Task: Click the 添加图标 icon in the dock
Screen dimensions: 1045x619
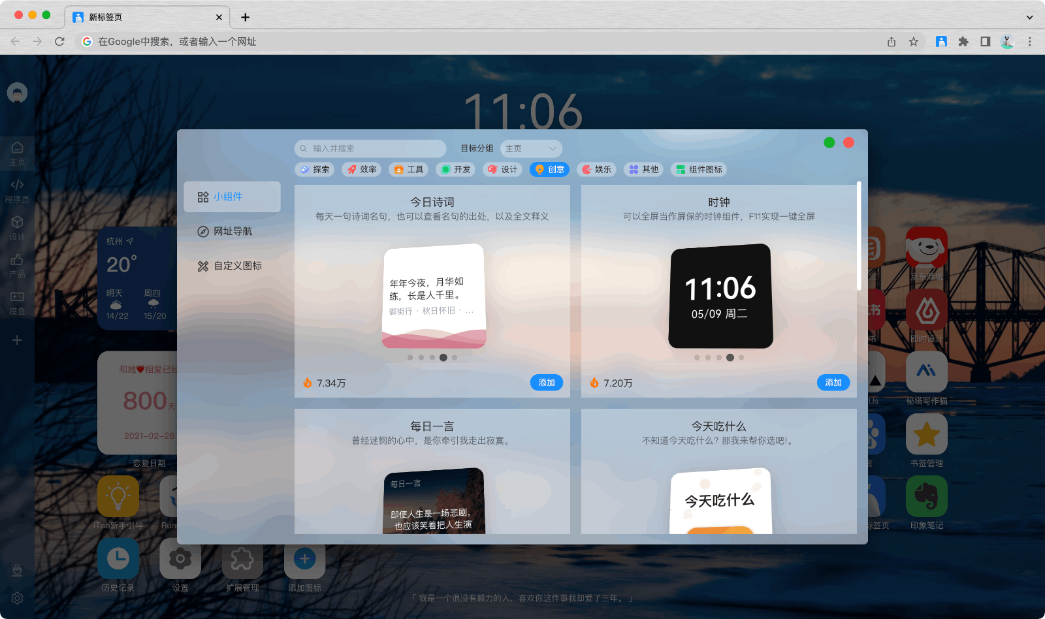Action: (x=304, y=558)
